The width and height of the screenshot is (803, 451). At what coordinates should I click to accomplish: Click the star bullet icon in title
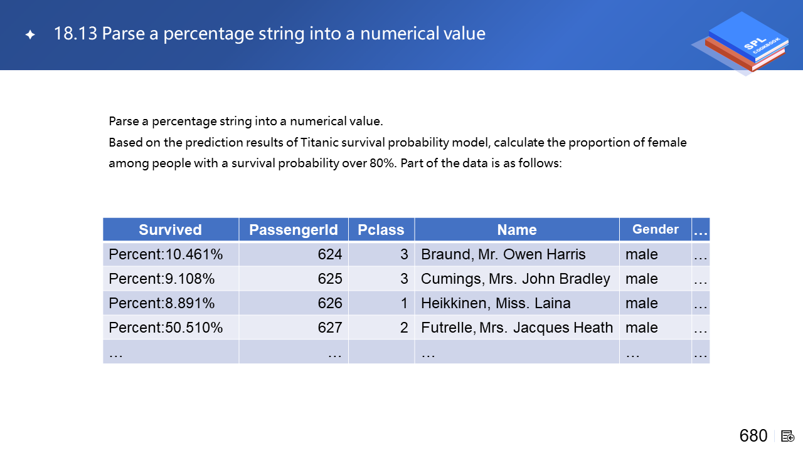pyautogui.click(x=29, y=34)
